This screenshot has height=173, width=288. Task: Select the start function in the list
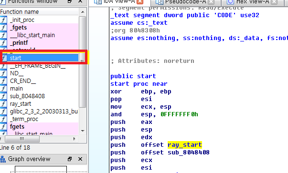[x=39, y=58]
